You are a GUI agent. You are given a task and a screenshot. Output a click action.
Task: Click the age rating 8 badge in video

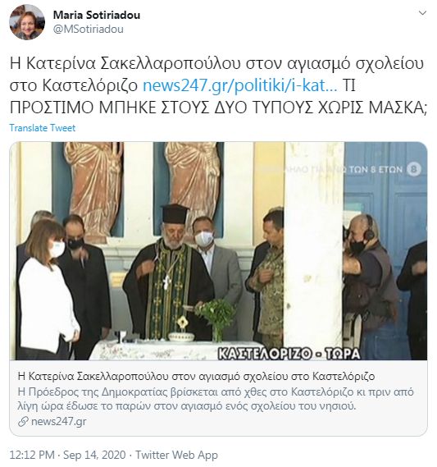[414, 169]
